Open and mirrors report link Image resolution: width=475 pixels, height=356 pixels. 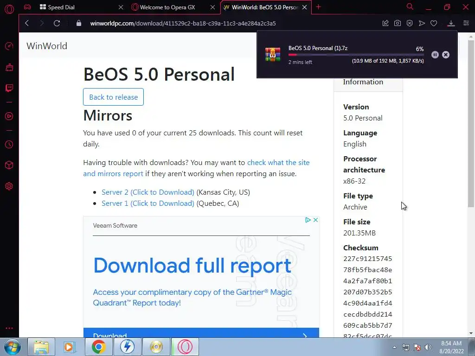(x=113, y=174)
